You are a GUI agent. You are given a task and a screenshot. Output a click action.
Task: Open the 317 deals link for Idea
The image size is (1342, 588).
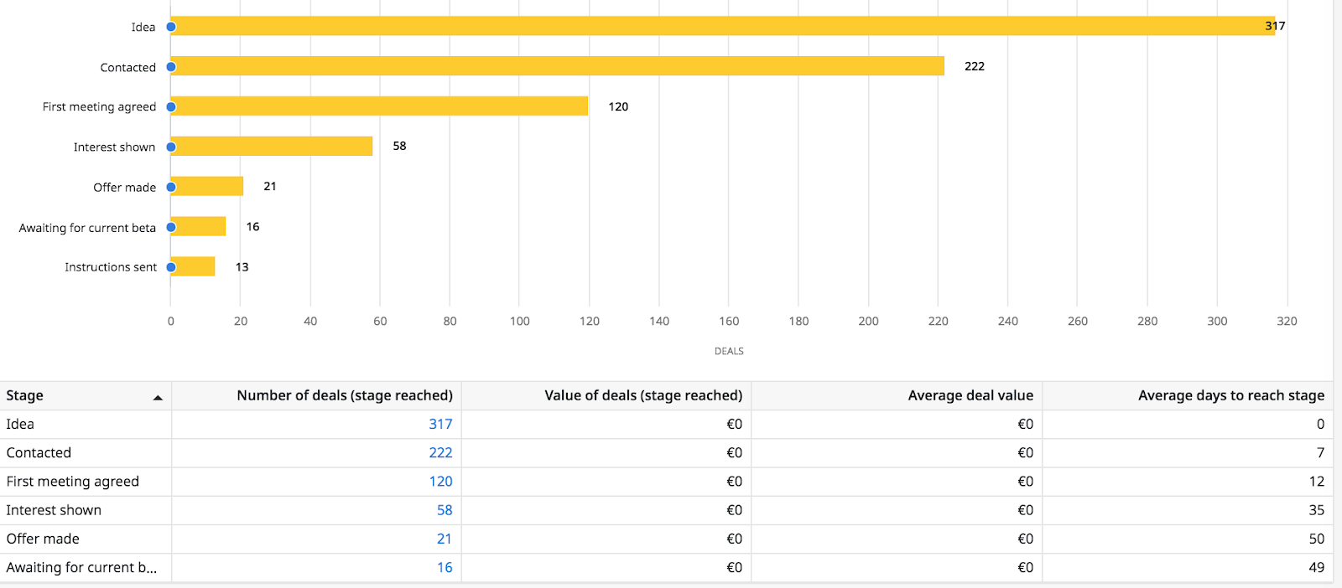tap(440, 425)
